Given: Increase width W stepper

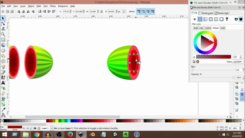Looking at the screenshot, I should pos(98,11).
